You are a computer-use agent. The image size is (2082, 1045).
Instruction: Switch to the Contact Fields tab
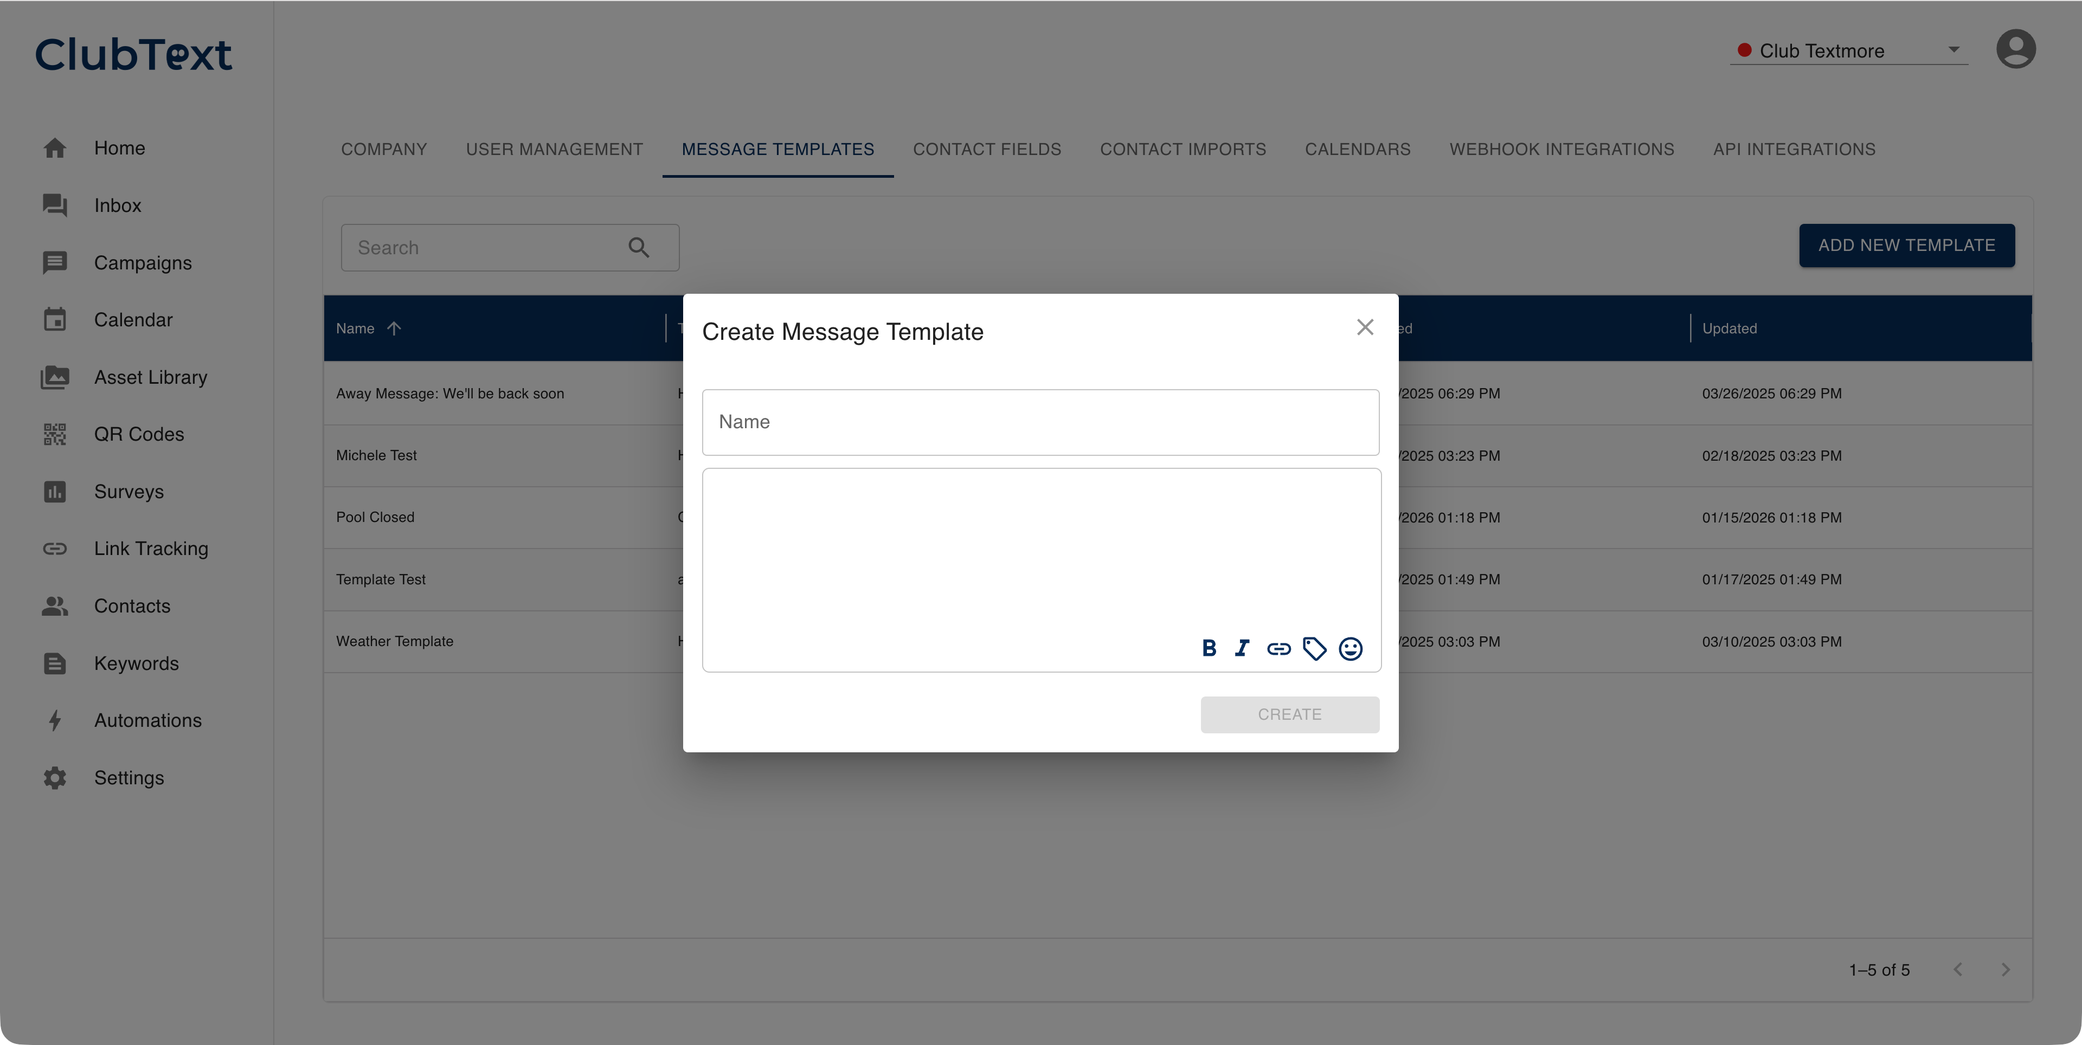coord(987,150)
